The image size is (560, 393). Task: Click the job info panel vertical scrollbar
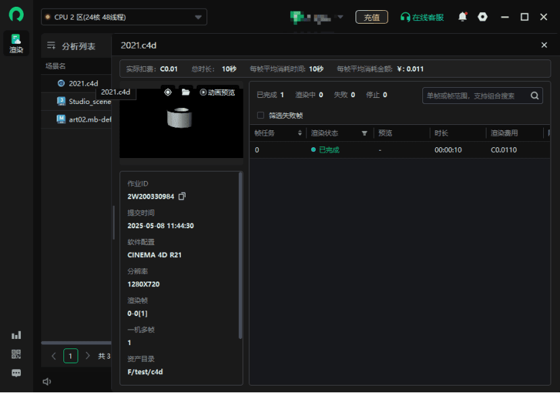[x=240, y=255]
